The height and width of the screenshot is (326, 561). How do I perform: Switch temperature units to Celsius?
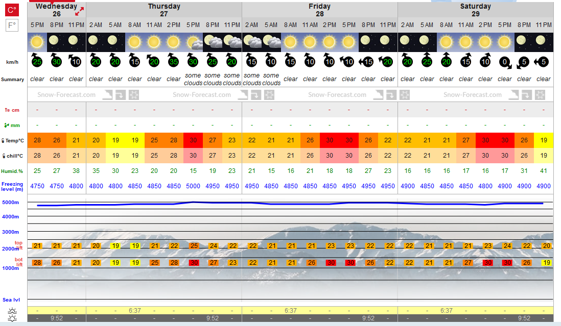coord(12,10)
